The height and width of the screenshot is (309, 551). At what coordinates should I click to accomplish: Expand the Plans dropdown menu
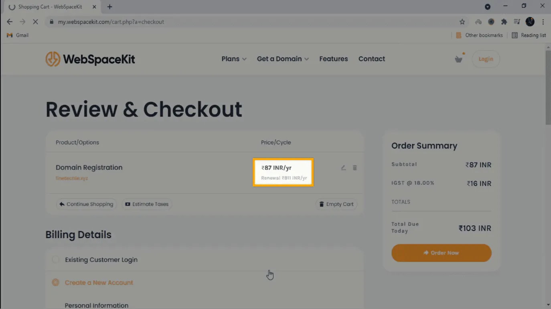234,59
